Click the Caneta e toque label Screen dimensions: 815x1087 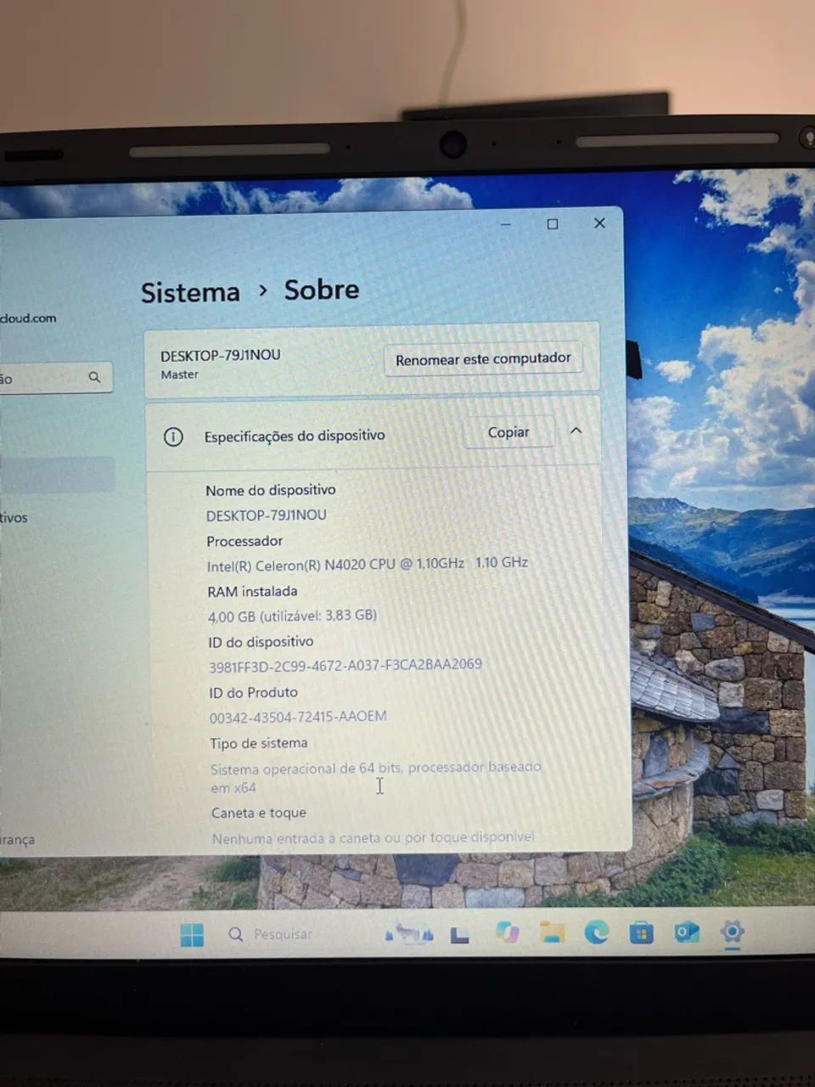click(x=259, y=813)
